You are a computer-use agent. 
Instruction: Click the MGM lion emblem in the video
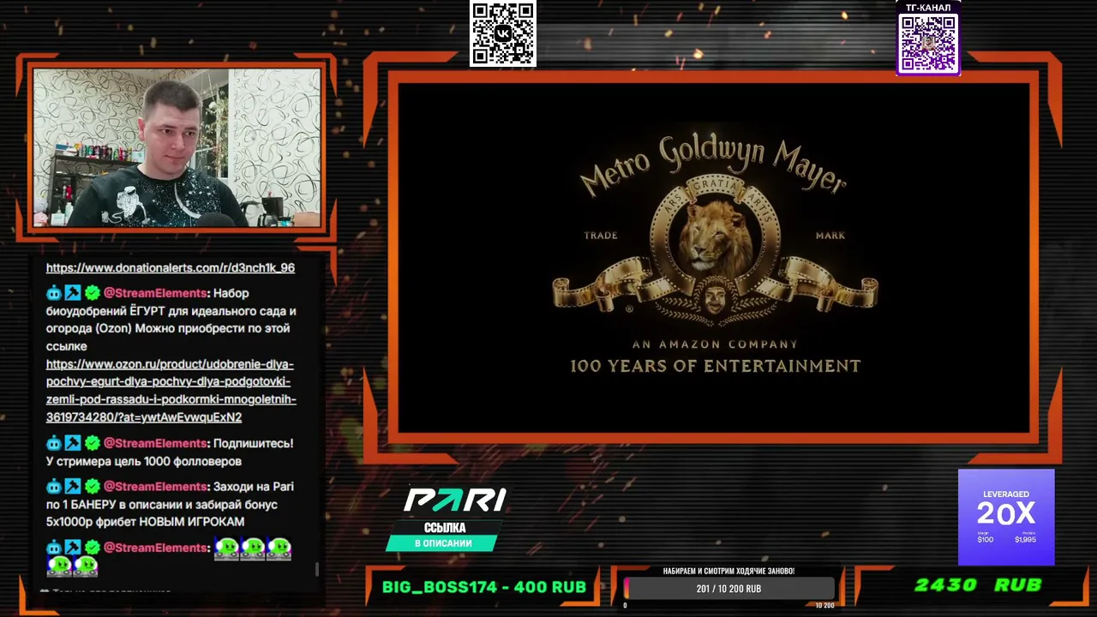click(714, 249)
